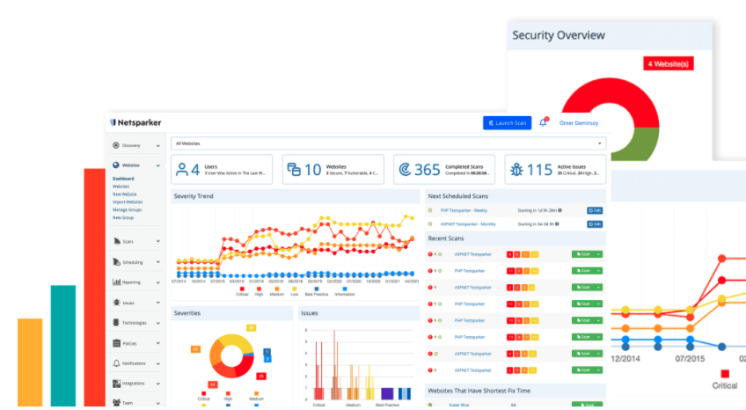Image resolution: width=746 pixels, height=410 pixels.
Task: Select Dashboard in the Websites submenu
Action: (x=124, y=179)
